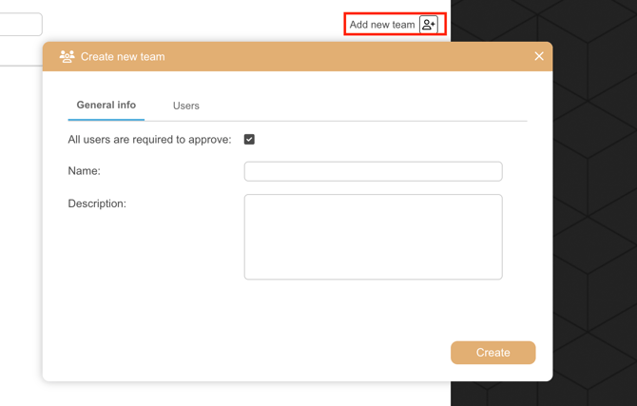
Task: Close the Create new team dialog
Action: point(539,57)
